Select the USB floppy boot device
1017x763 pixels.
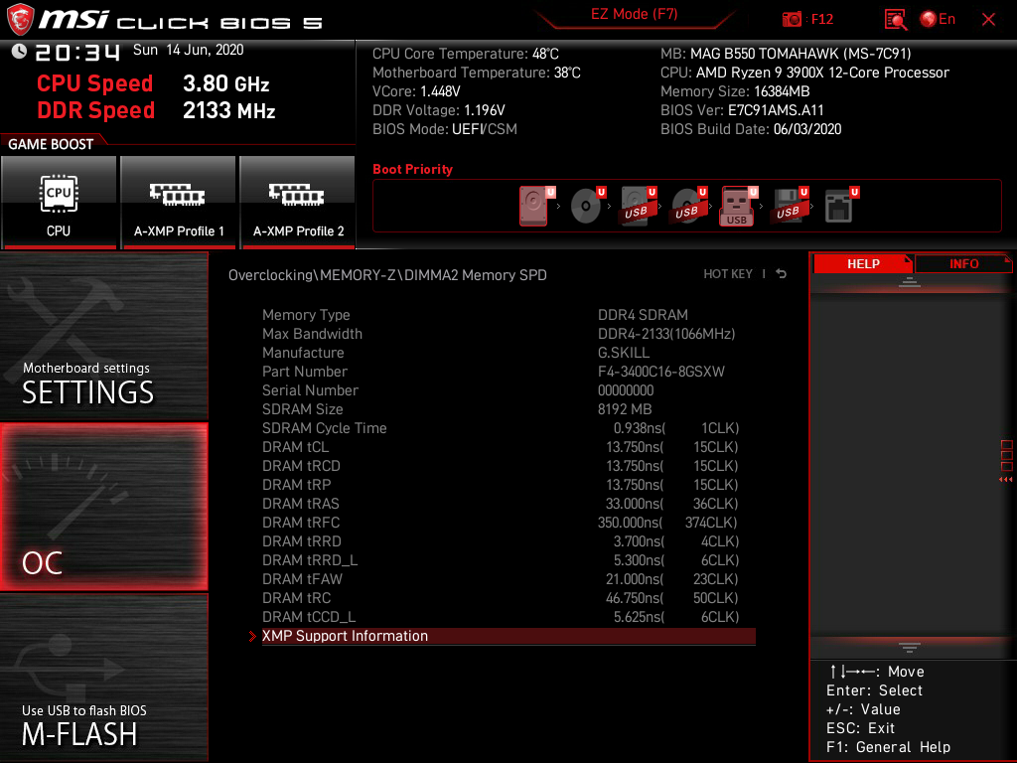pyautogui.click(x=790, y=206)
